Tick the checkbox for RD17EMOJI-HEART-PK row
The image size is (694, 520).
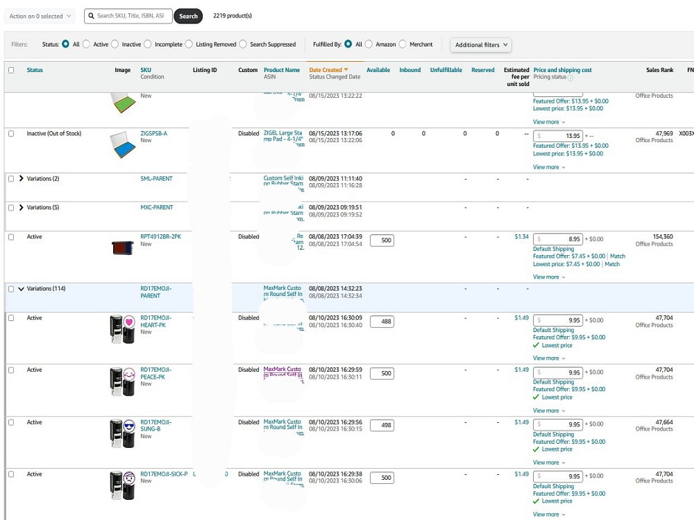11,318
